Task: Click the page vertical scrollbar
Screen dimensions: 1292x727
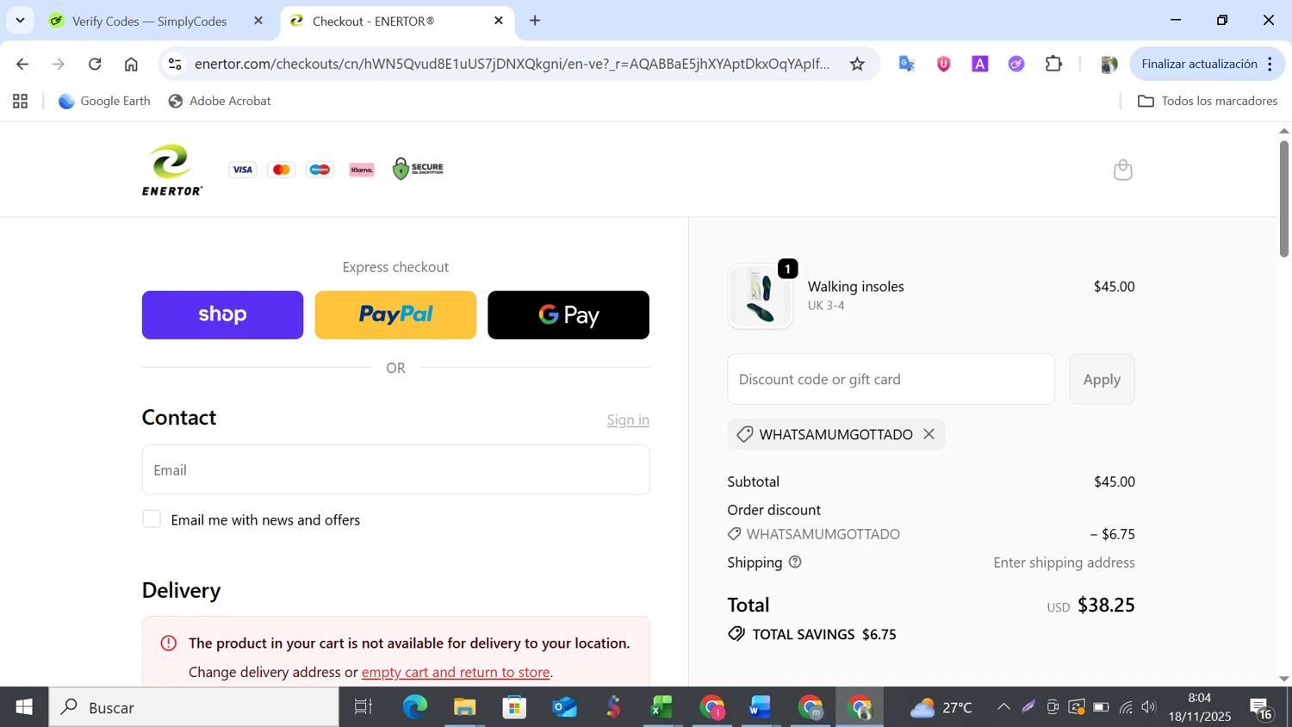Action: [1283, 198]
